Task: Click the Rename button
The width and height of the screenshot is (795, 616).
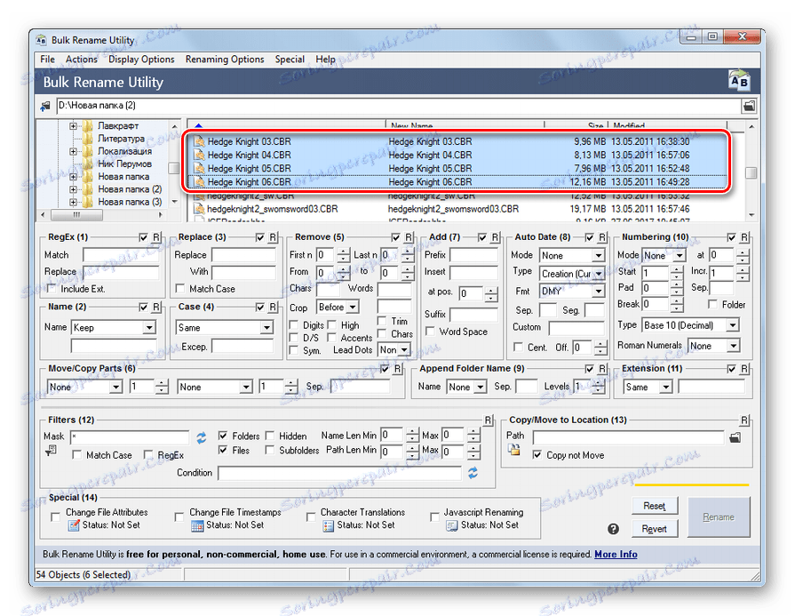Action: [x=719, y=517]
